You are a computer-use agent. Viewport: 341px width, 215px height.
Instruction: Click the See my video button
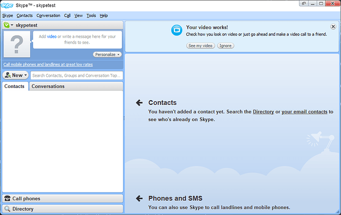click(x=201, y=45)
